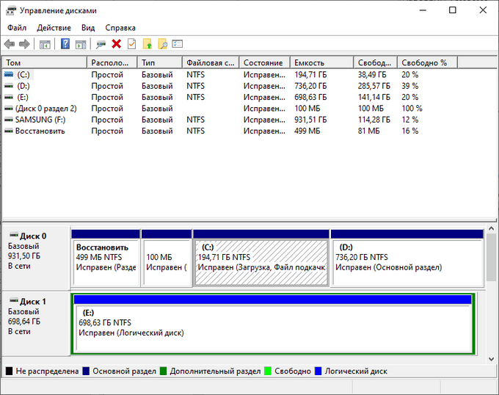Click the 931,51 ГБ capacity cell

(310, 120)
